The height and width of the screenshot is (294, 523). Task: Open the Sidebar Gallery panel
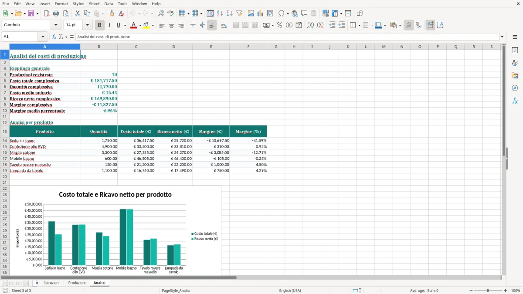tap(515, 75)
